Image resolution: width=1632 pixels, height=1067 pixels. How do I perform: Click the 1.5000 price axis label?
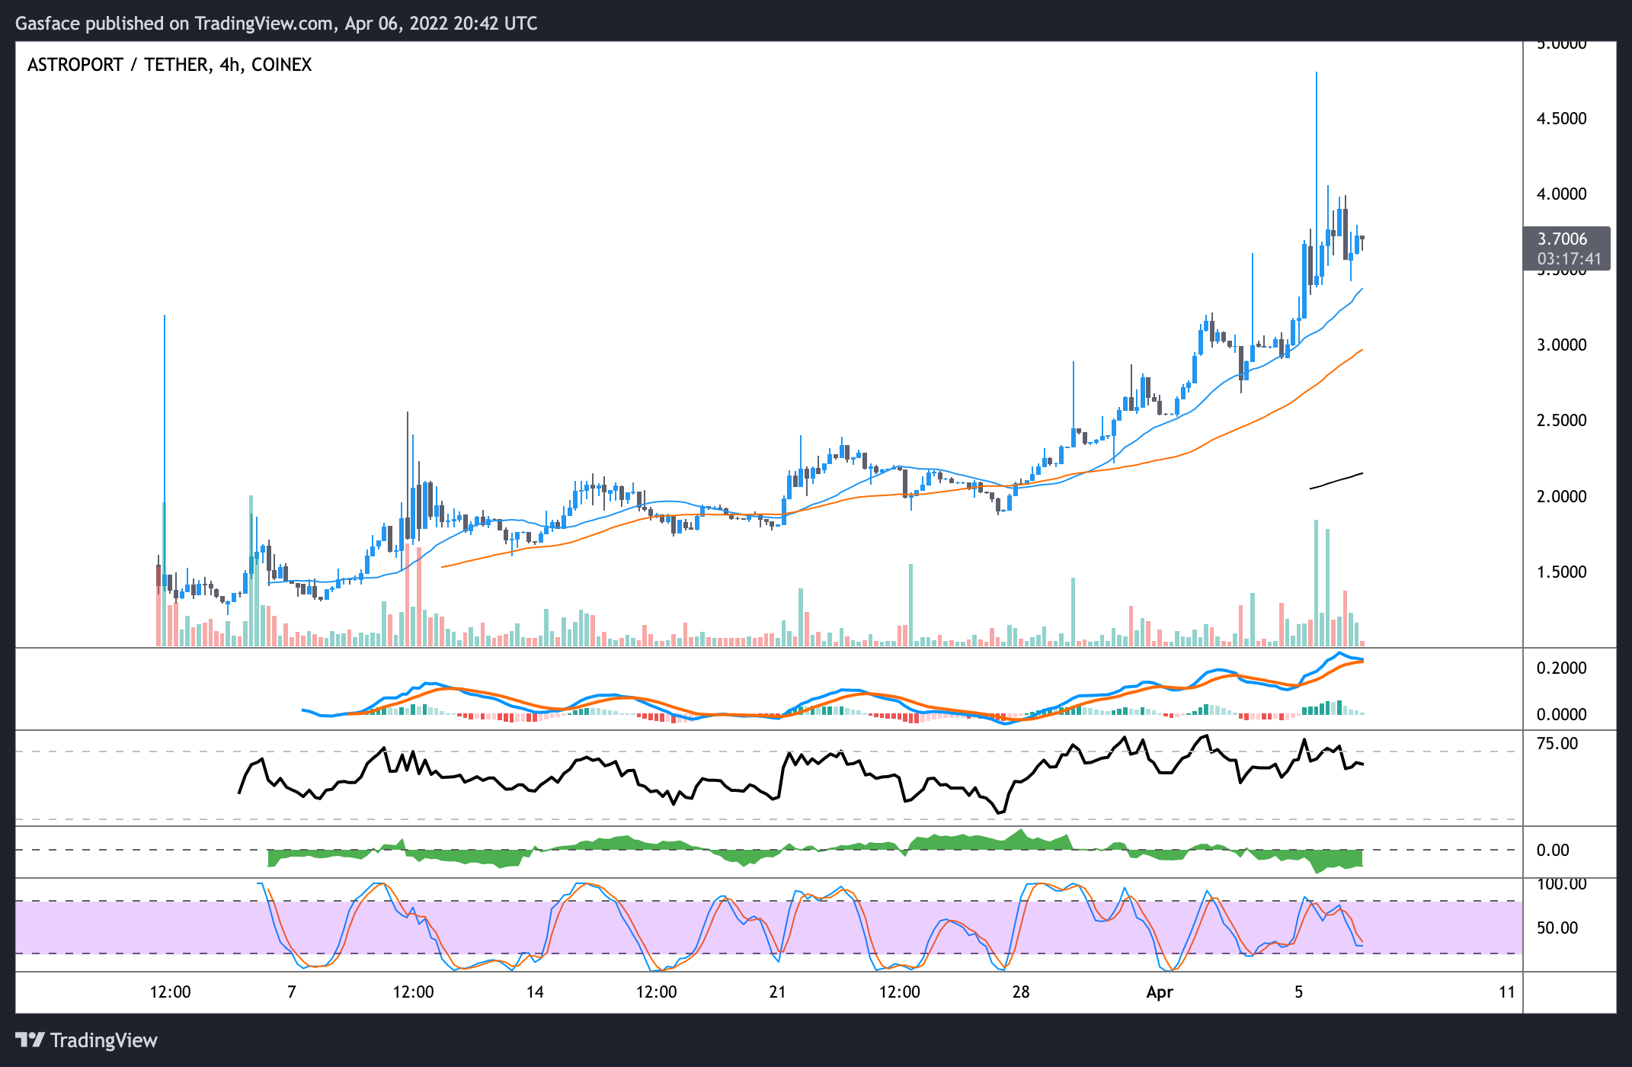click(x=1561, y=572)
